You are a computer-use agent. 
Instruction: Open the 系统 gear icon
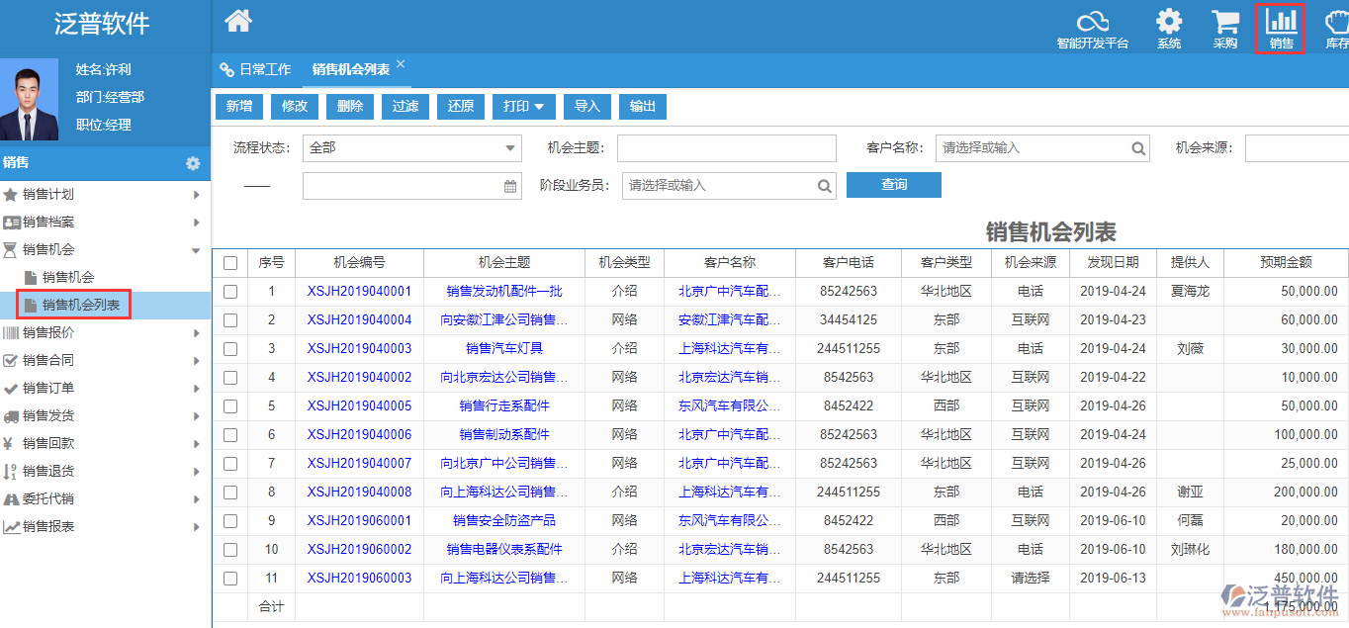[x=1169, y=22]
